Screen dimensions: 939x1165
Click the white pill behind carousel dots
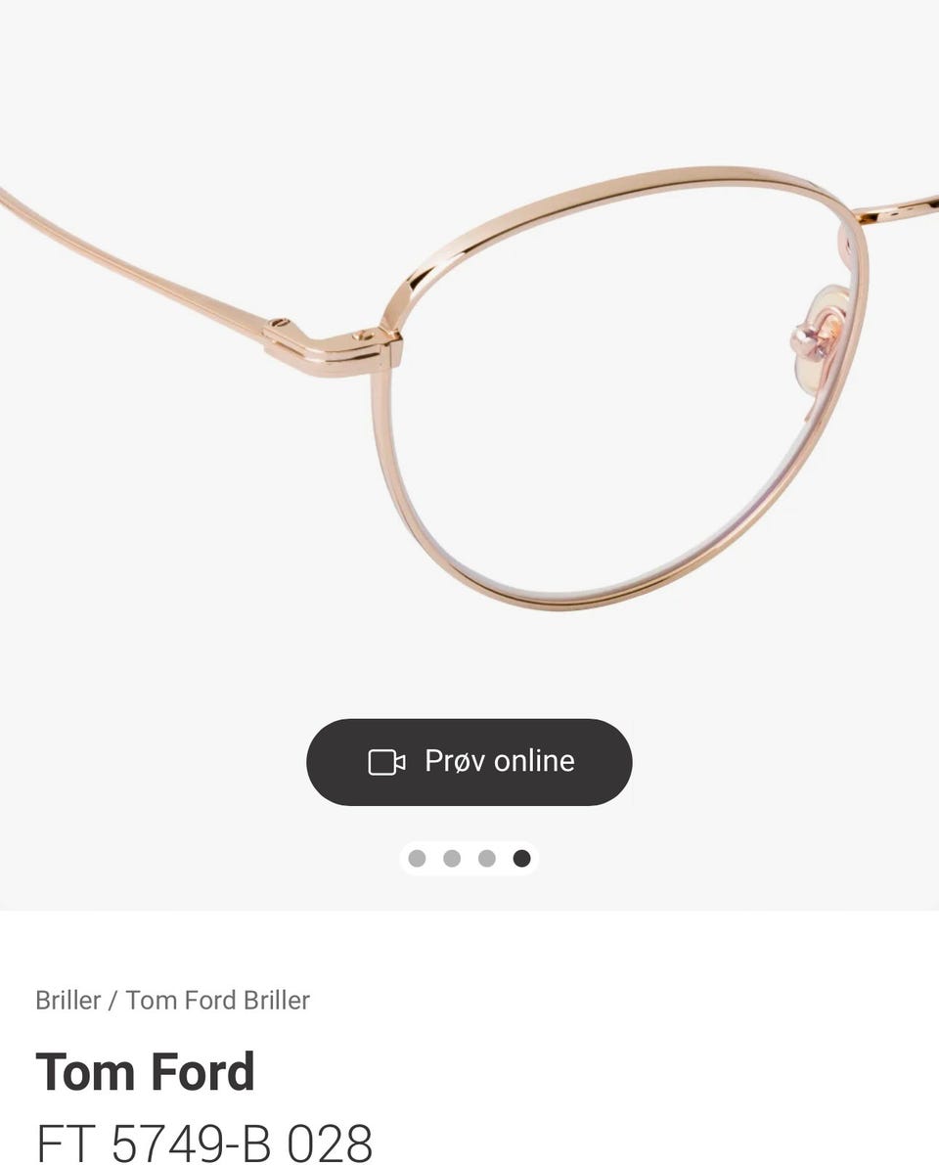pyautogui.click(x=469, y=858)
